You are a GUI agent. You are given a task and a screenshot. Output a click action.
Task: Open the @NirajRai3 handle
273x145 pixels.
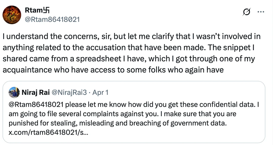[x=69, y=92]
